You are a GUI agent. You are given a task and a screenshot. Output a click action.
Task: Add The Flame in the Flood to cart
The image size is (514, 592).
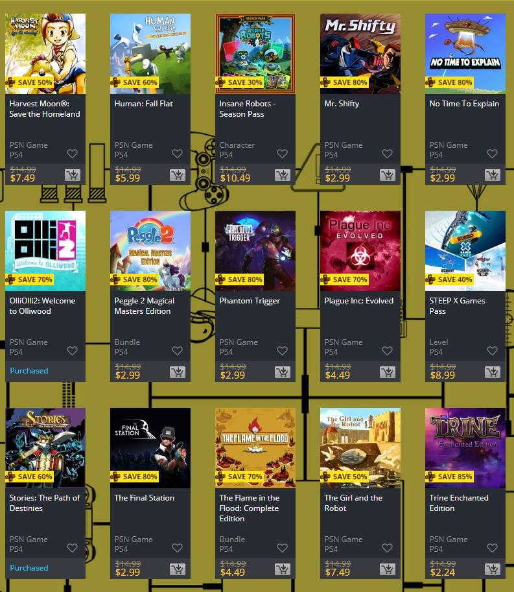pos(283,569)
